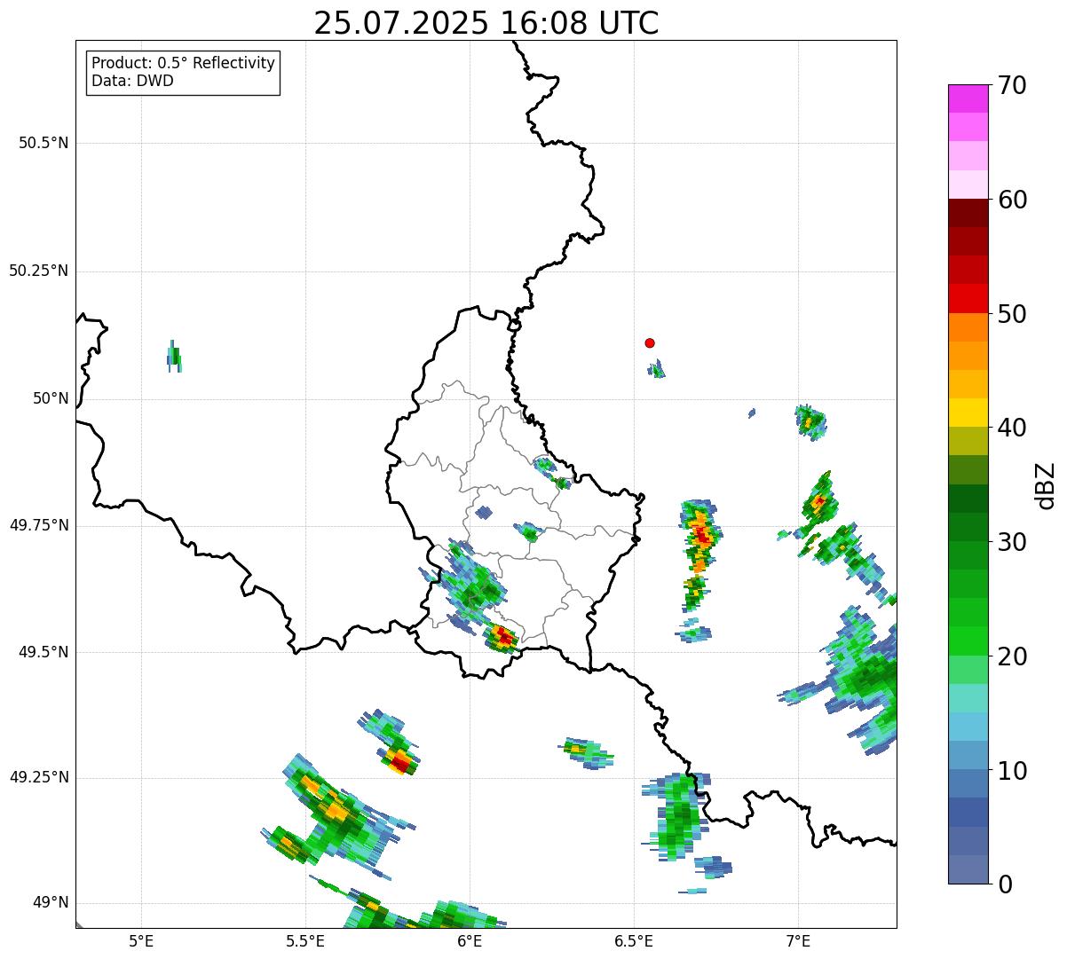Click the dark maroon colorbar segment below 60
The height and width of the screenshot is (959, 1067).
pyautogui.click(x=968, y=213)
